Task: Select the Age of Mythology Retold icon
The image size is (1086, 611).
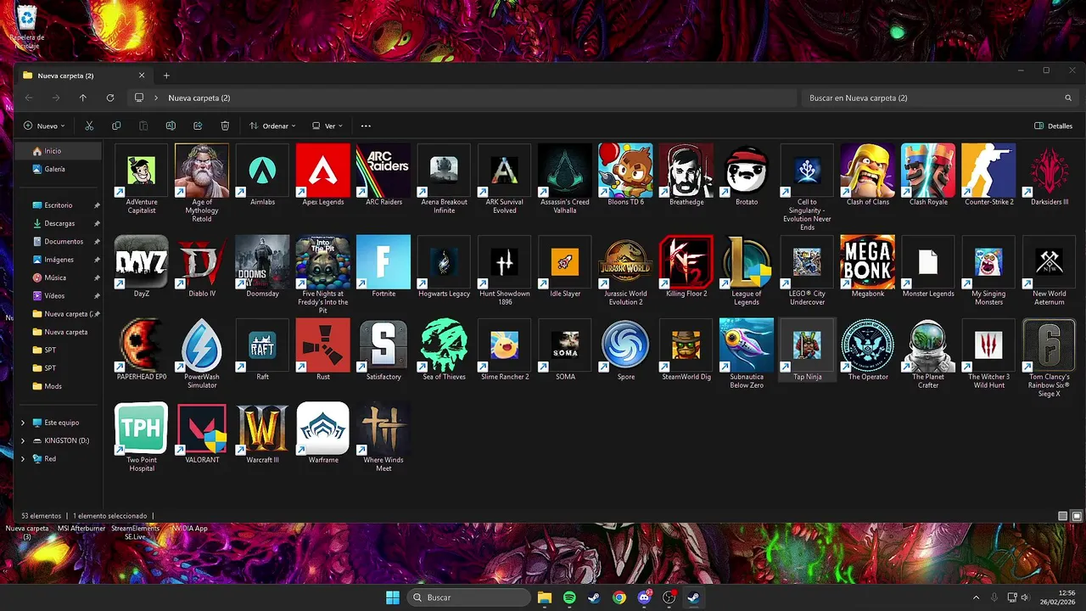Action: [x=202, y=171]
